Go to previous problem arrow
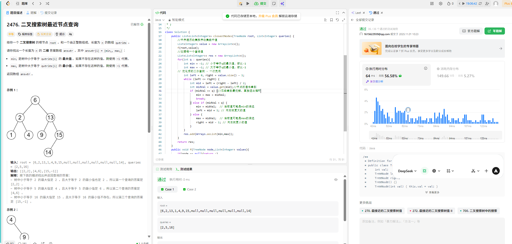512x244 pixels. pos(33,4)
